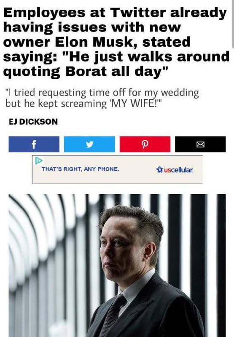Open the article photo of man in suit
234x337 pixels.
coord(117,265)
